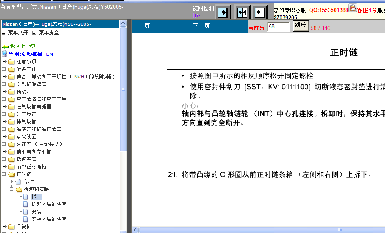
Task: Click the document icon beside 安装之后的检查
Action: pyautogui.click(x=26, y=219)
